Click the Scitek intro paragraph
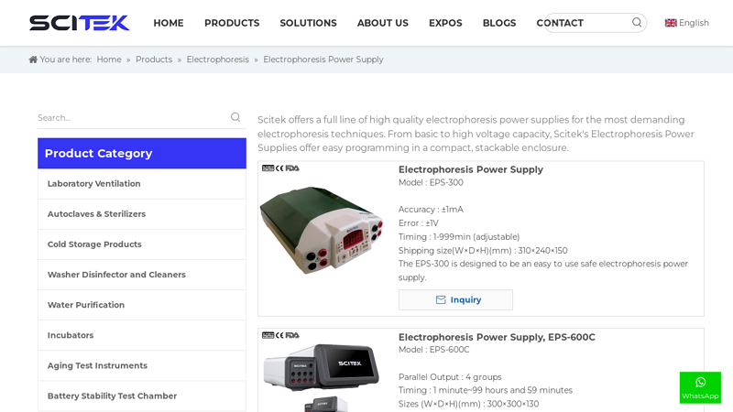This screenshot has width=733, height=412. (476, 134)
